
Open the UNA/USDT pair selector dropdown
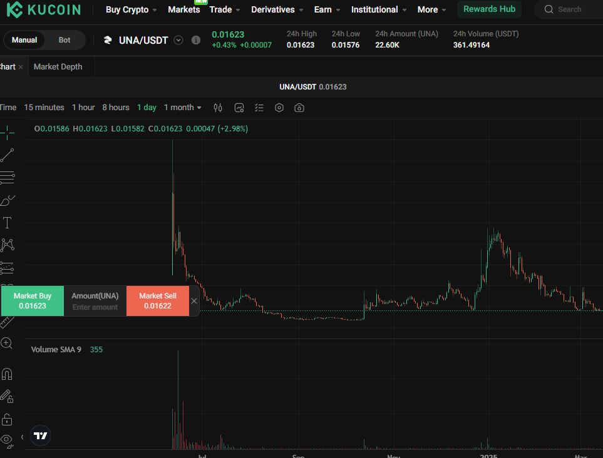178,39
